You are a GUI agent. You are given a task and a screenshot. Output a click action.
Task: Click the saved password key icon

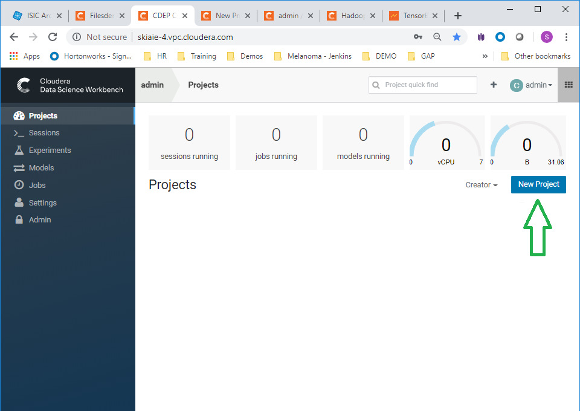click(418, 37)
